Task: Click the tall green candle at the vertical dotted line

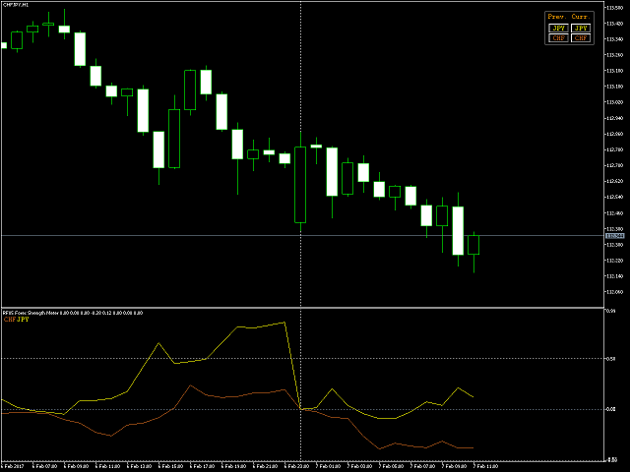Action: (300, 185)
